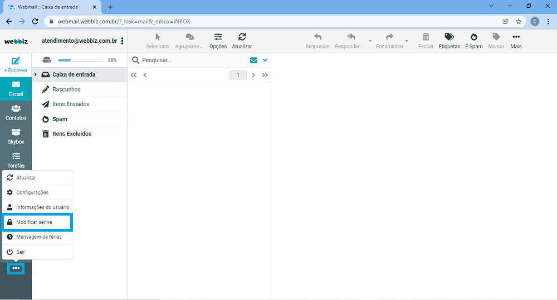This screenshot has height=300, width=557.
Task: Mark message with É Spam icon
Action: click(x=474, y=37)
